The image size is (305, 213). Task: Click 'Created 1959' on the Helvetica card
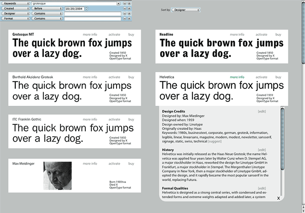[265, 95]
